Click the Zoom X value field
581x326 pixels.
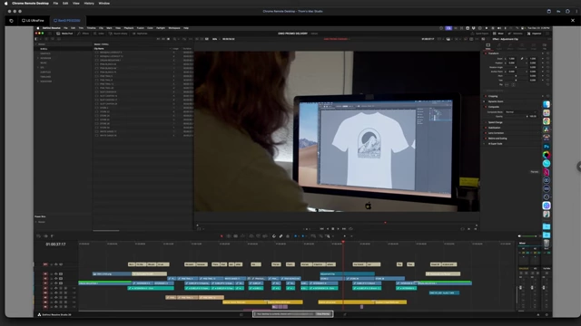pyautogui.click(x=512, y=59)
